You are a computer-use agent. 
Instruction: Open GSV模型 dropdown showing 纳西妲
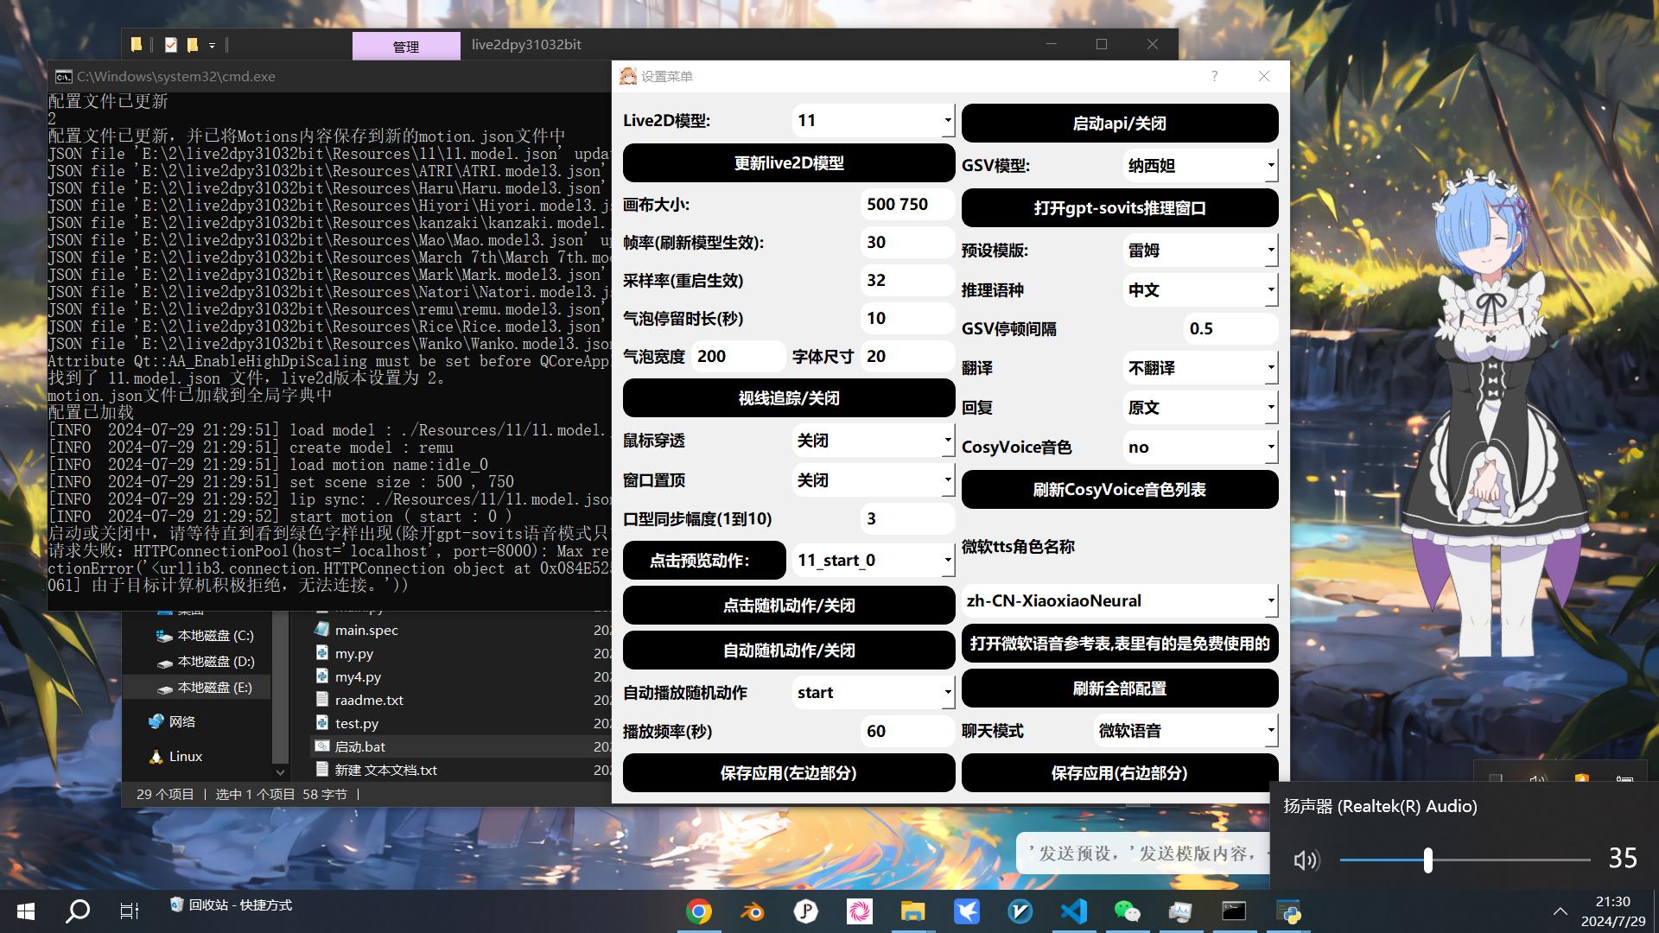1200,166
